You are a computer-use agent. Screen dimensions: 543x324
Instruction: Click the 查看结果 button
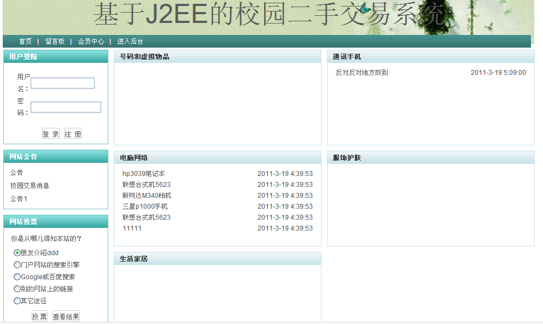pyautogui.click(x=66, y=316)
